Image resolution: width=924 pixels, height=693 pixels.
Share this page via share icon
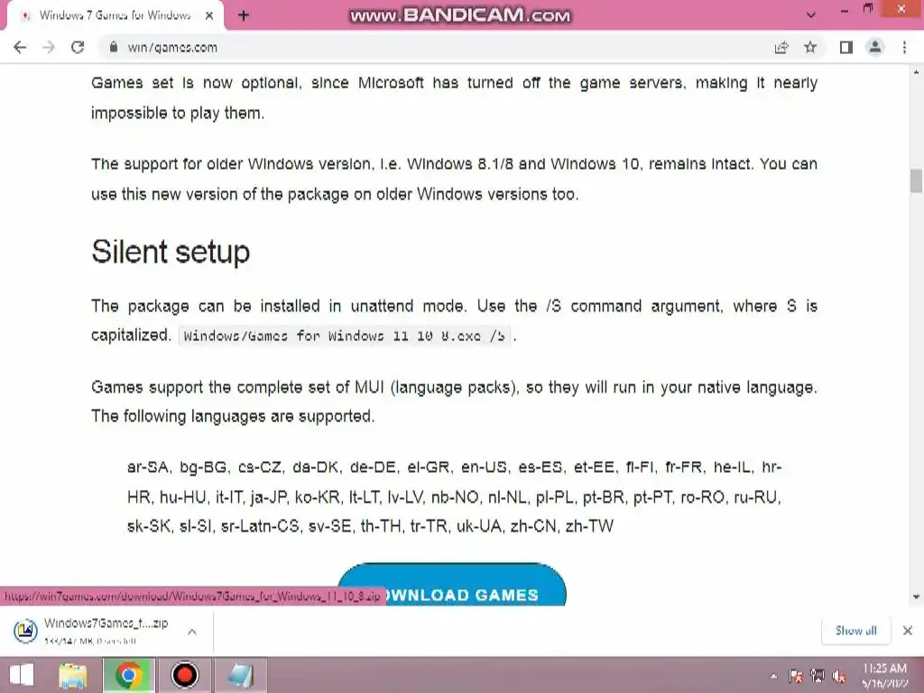781,48
